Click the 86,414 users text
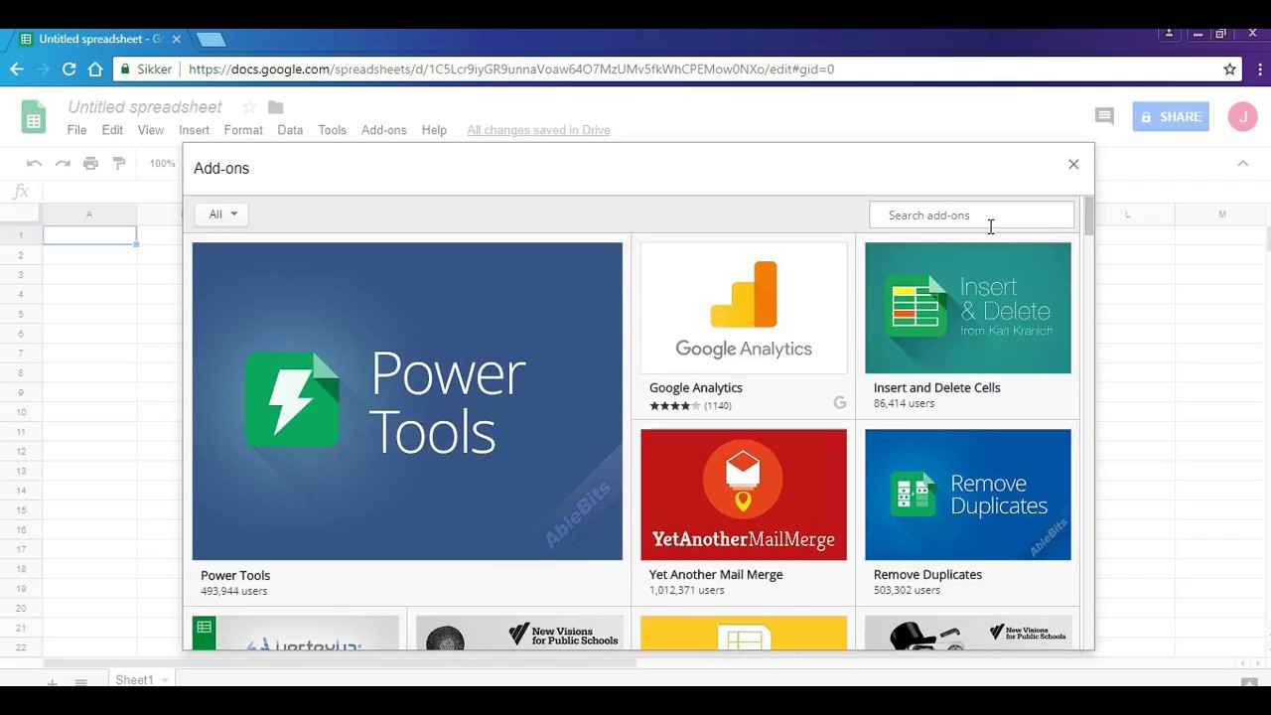Screen dimensions: 1271x715 (904, 404)
